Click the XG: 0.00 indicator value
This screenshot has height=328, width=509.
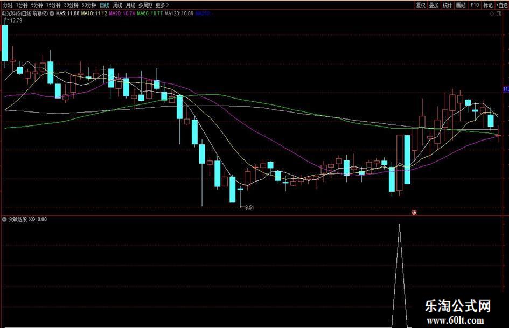click(38, 220)
